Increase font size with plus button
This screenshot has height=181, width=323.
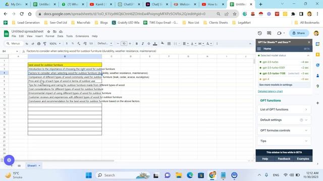[x=130, y=44]
